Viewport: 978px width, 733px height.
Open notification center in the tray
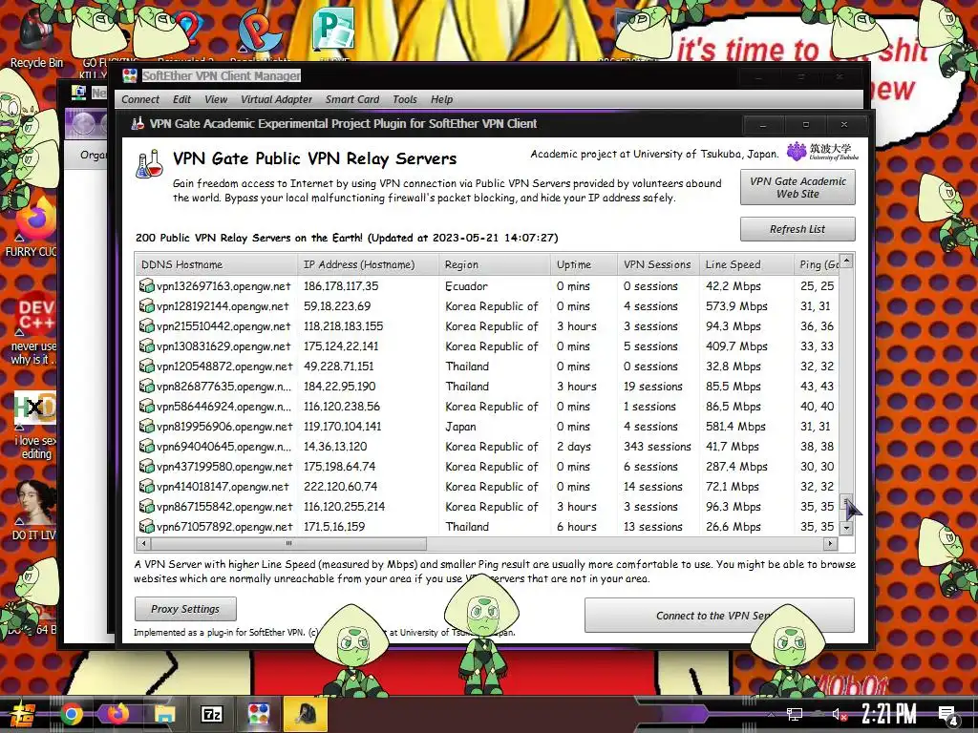tap(947, 716)
